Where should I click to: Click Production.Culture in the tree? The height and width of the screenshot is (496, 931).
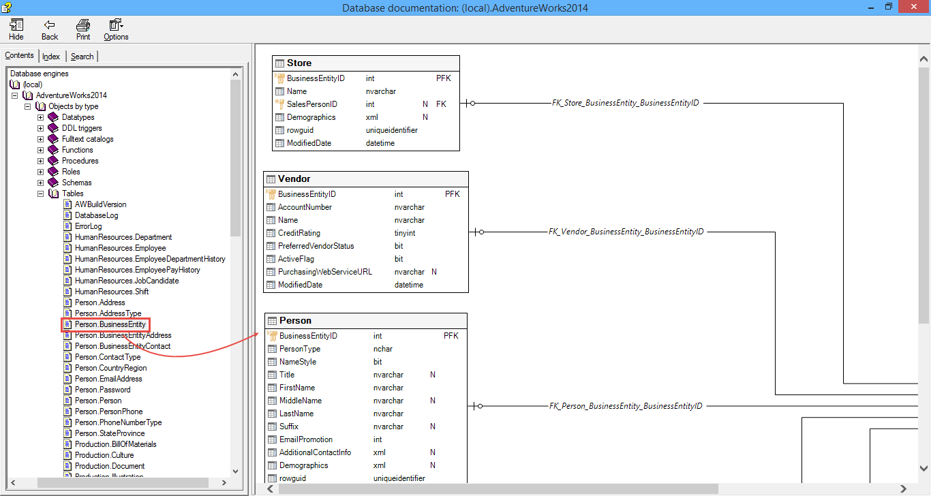point(104,455)
